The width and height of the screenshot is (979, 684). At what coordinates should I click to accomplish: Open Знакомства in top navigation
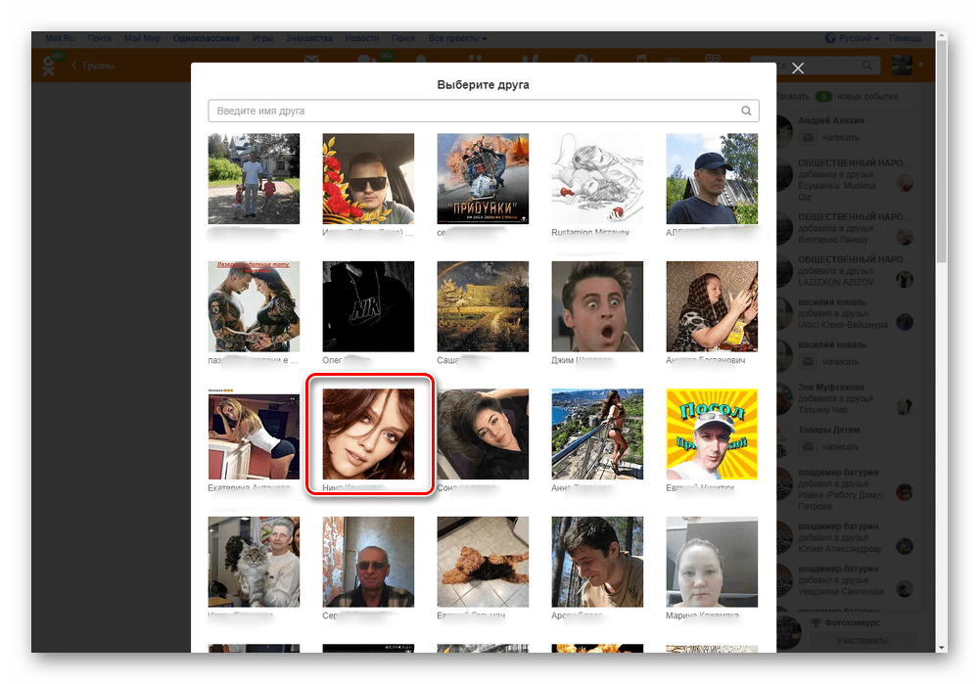pyautogui.click(x=309, y=38)
